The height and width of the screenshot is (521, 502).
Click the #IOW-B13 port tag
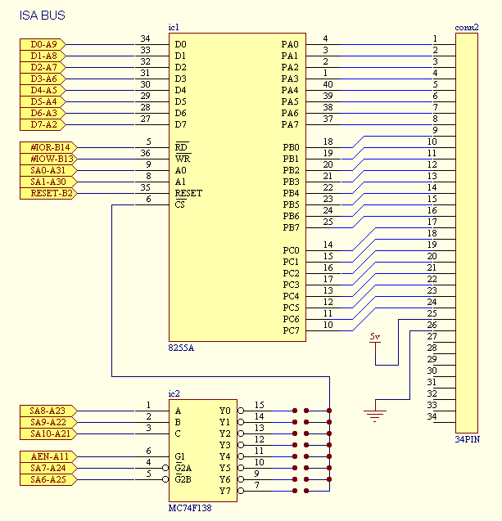coord(48,159)
